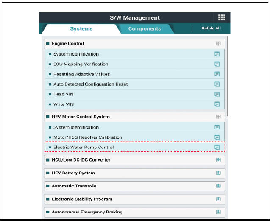
Task: Click the Unfold All button
Action: tap(211, 28)
